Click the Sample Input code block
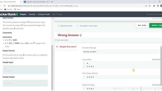Viewport: 162px width, 91px height. [25, 70]
